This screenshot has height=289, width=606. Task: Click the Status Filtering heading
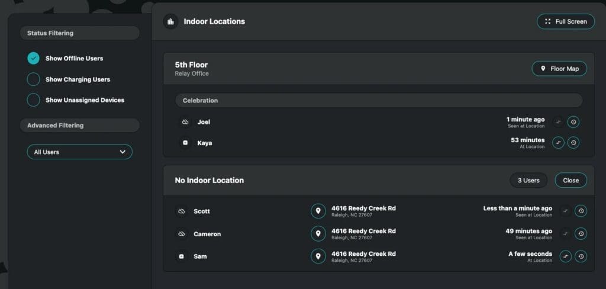coord(80,33)
